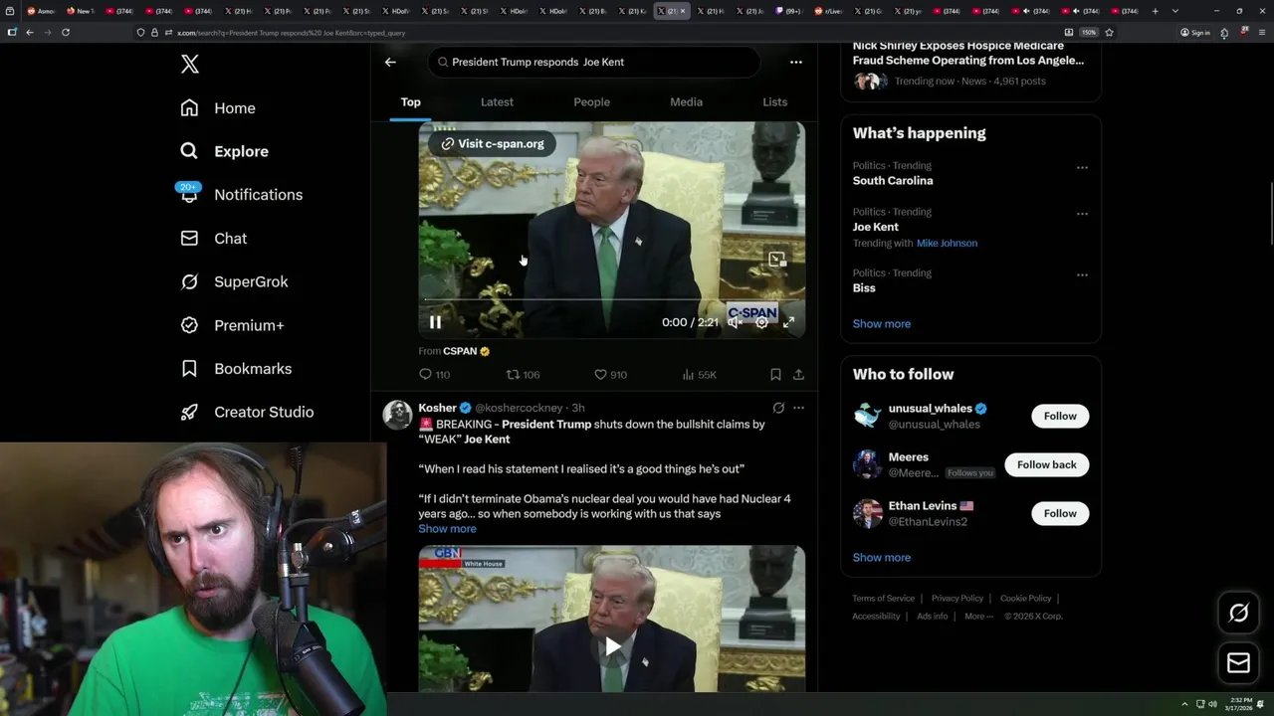Like the C-SPAN post (910)

pos(610,375)
